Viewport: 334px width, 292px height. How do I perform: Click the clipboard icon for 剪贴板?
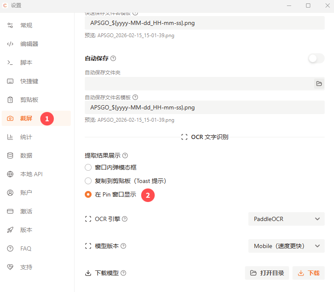10,100
